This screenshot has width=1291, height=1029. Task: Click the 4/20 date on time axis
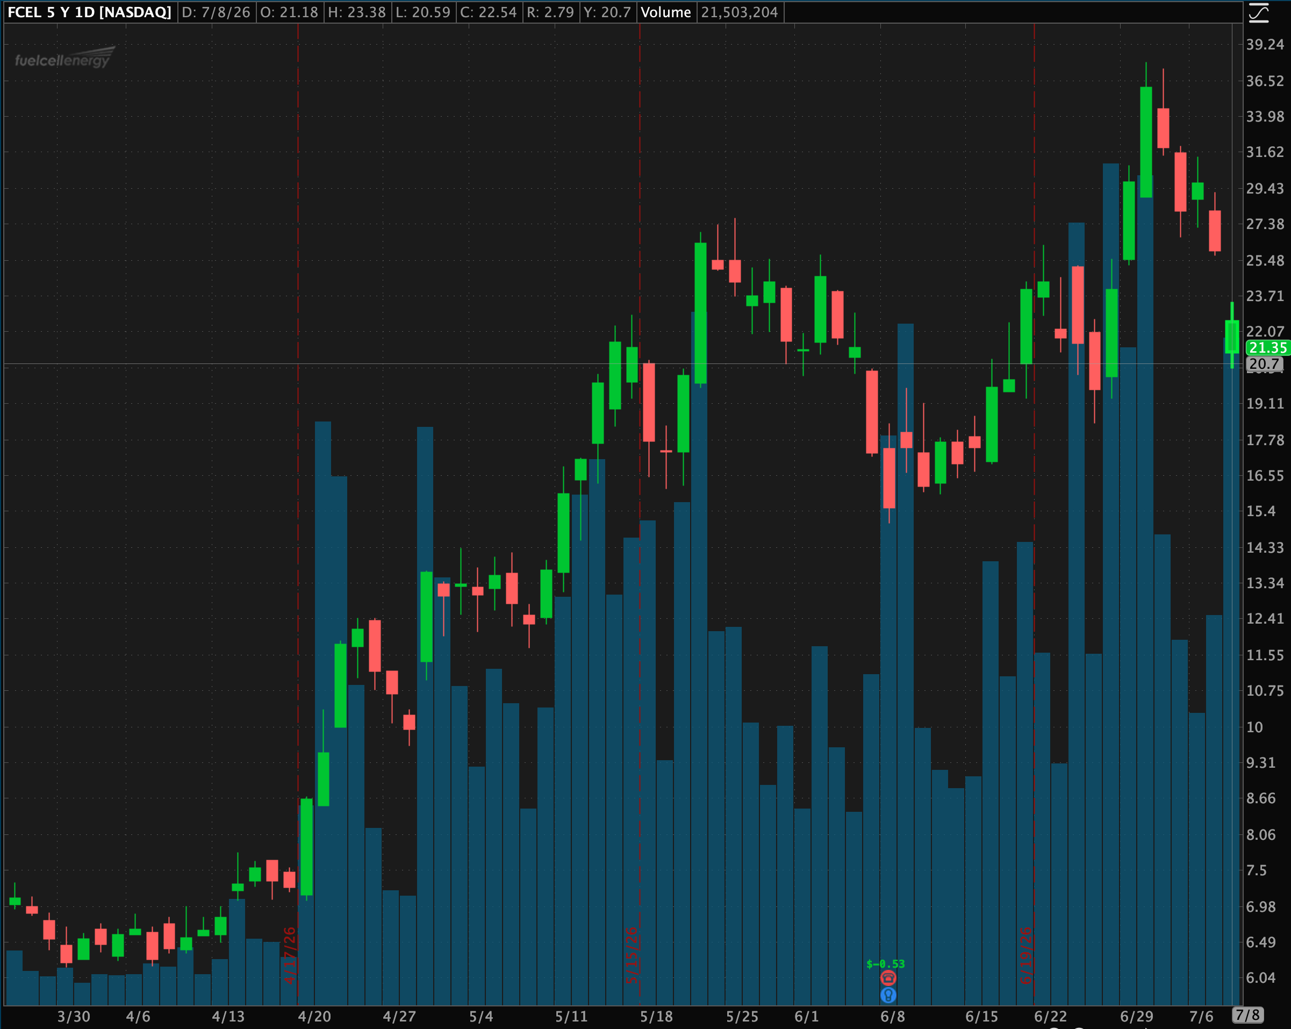[x=314, y=1017]
